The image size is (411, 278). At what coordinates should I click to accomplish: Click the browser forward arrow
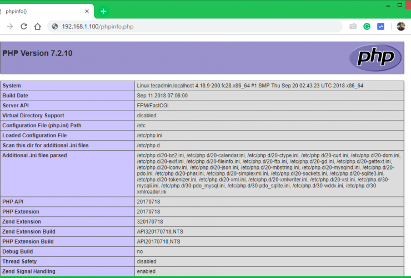[x=10, y=26]
